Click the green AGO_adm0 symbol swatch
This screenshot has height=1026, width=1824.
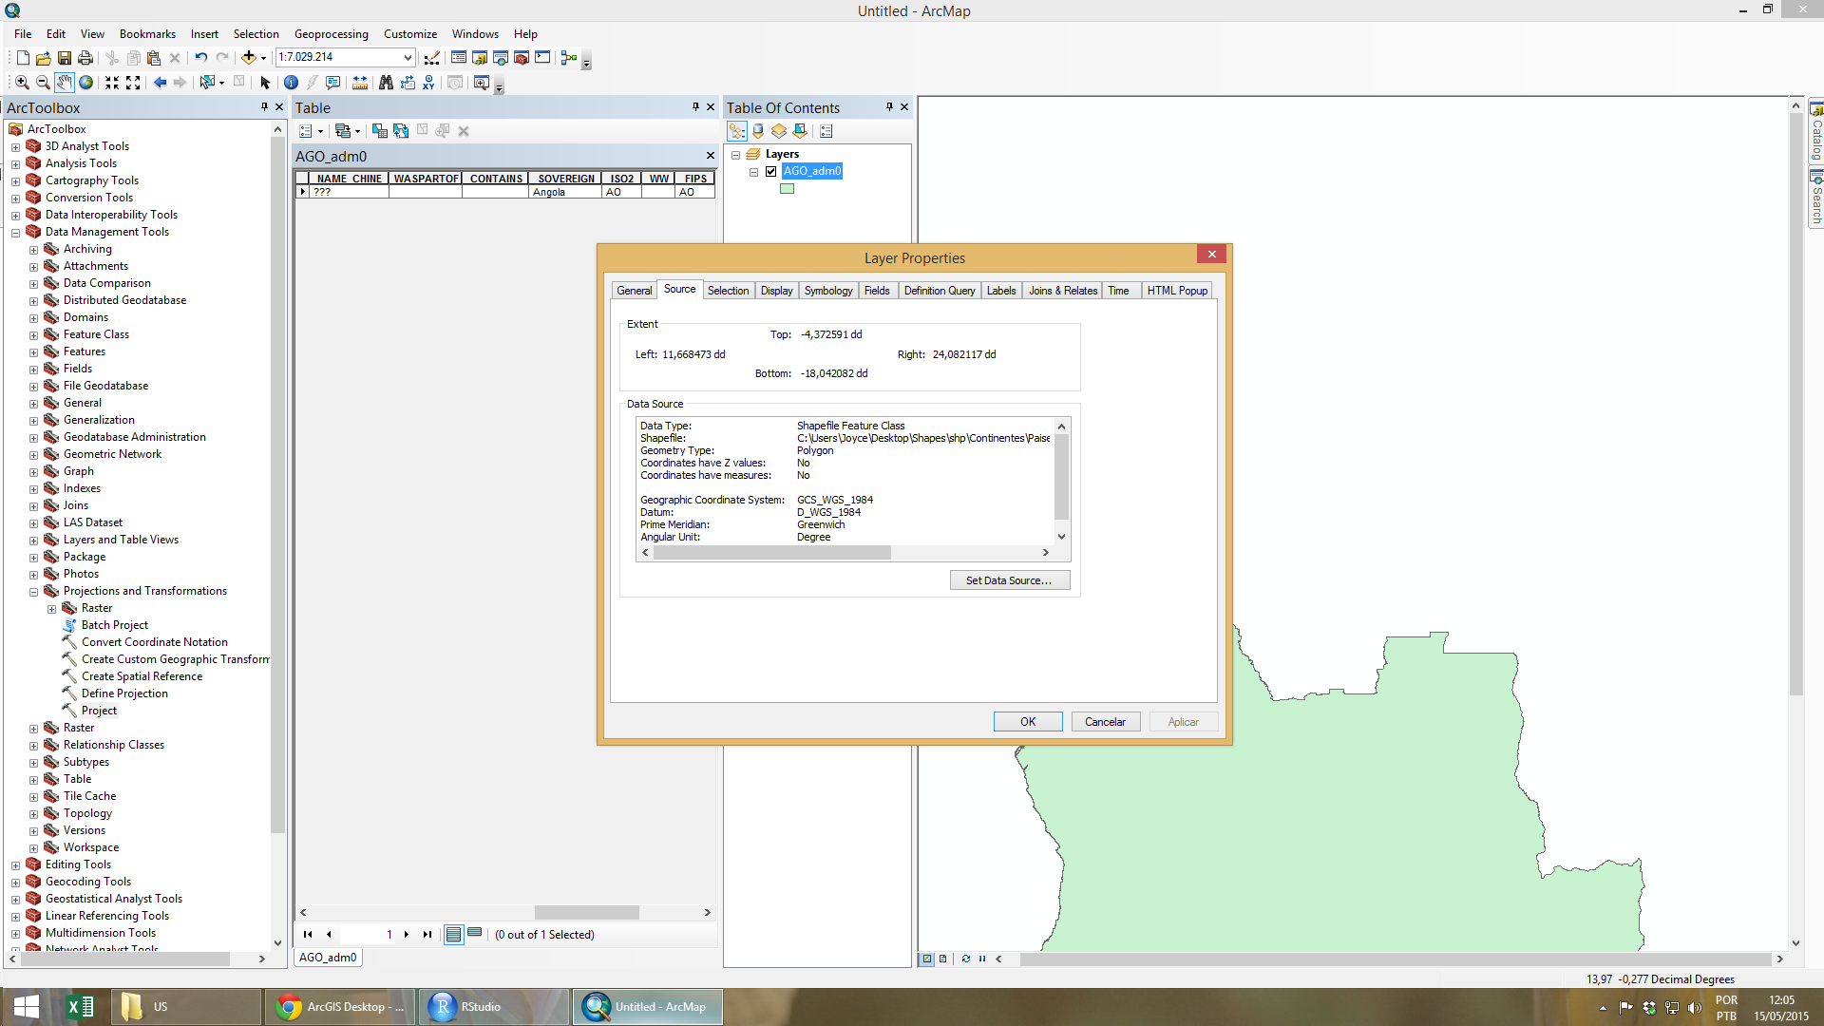pos(787,189)
